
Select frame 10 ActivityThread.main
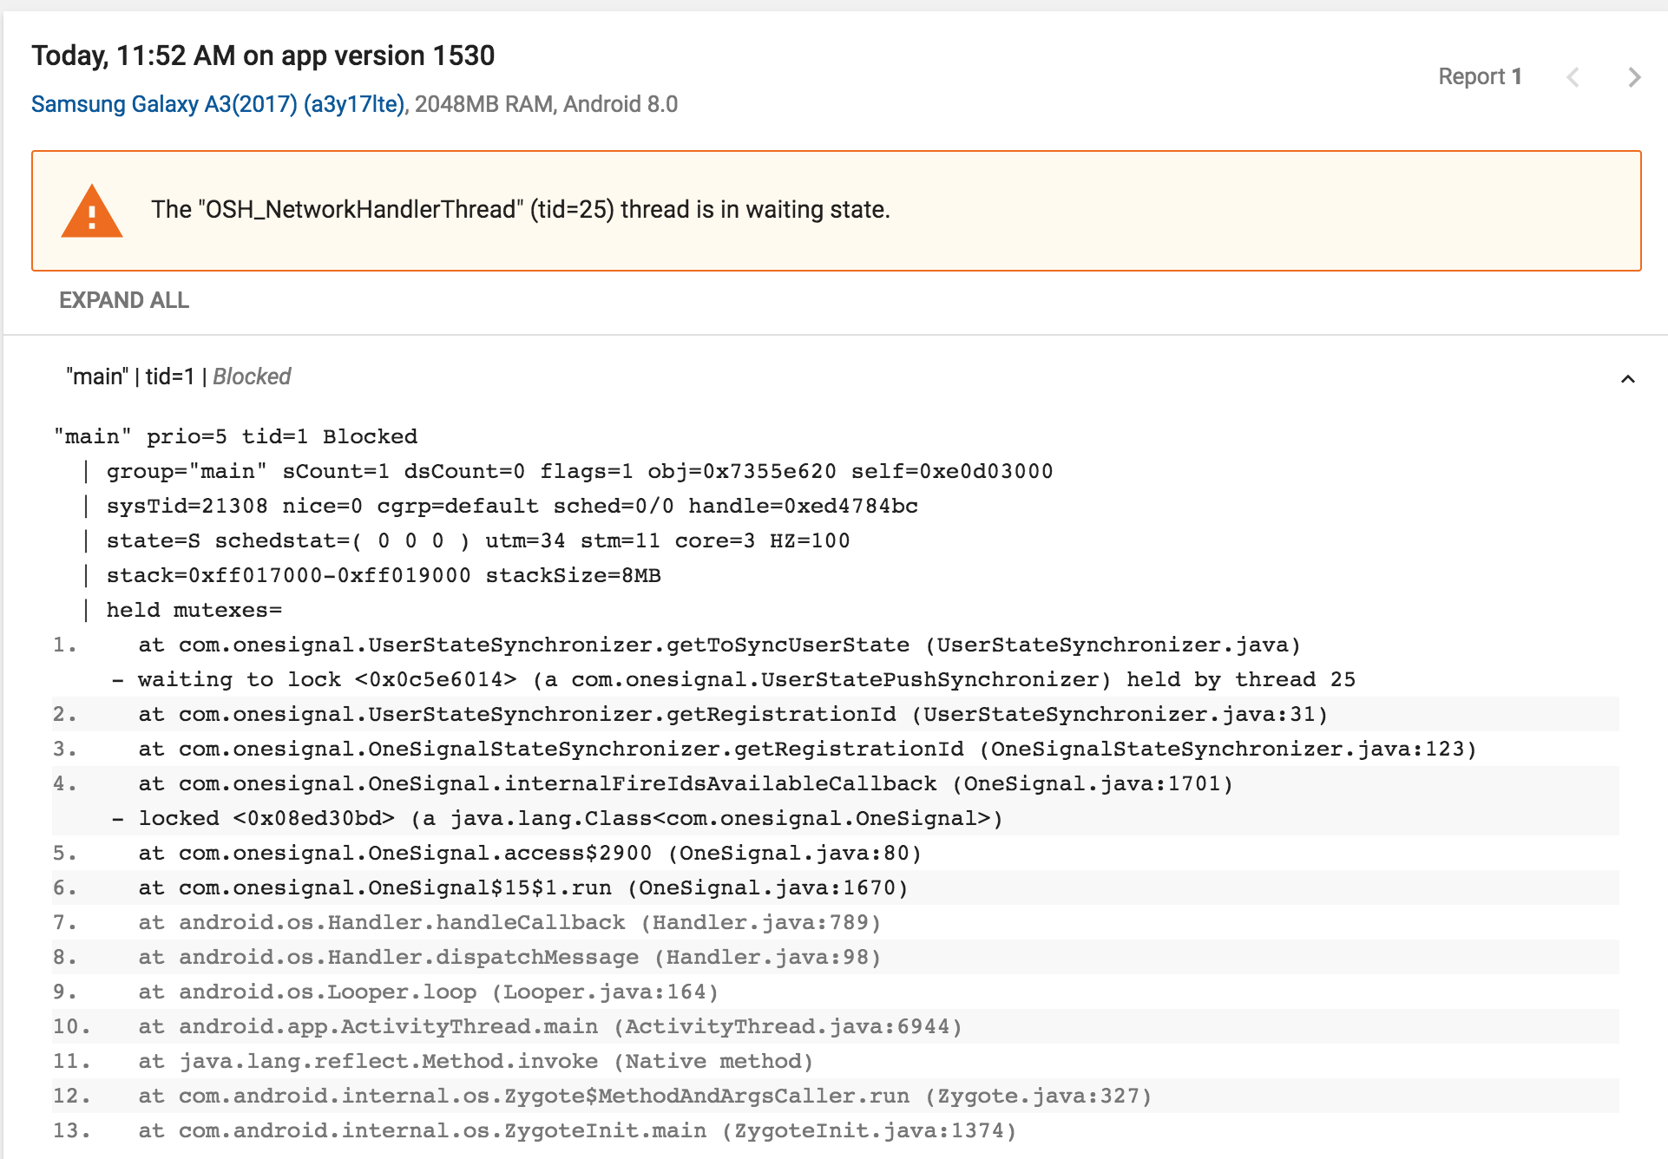coord(548,1026)
